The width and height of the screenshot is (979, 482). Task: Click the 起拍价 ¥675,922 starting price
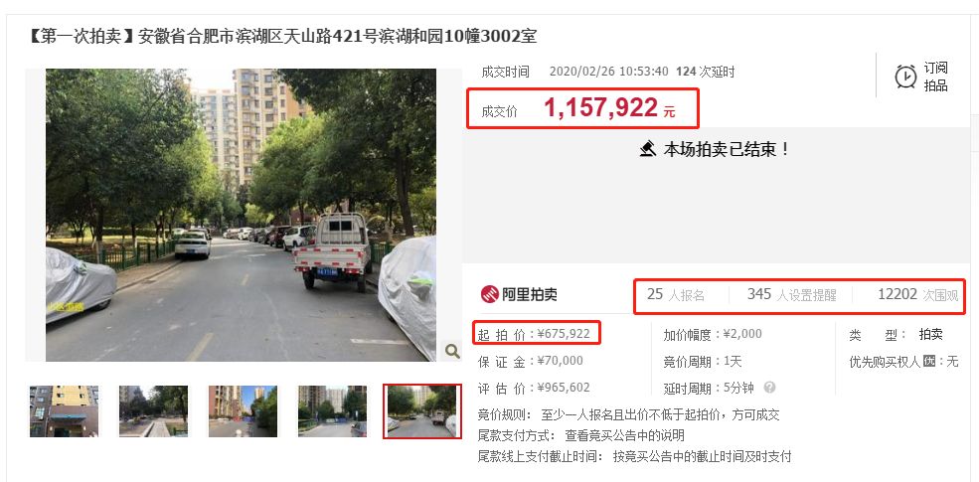tap(534, 334)
